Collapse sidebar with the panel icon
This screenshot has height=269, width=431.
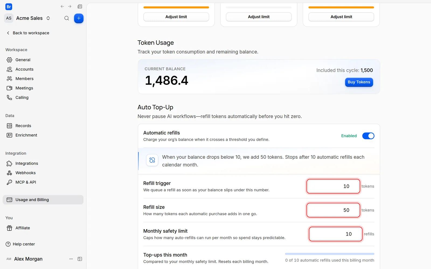80,259
